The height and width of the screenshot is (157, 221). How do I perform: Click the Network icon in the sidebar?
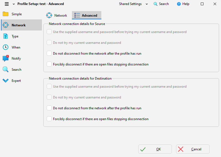point(6,25)
